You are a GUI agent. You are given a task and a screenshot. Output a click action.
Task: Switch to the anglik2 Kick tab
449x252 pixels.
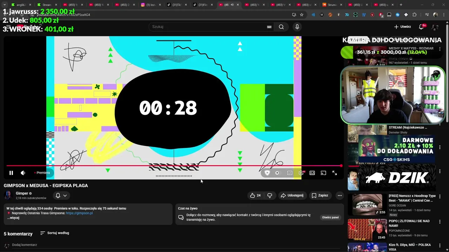[x=21, y=5]
